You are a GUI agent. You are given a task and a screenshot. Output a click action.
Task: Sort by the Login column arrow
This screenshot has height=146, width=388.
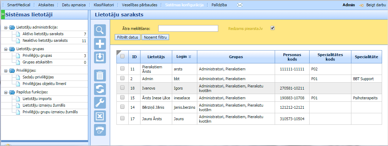(190, 56)
